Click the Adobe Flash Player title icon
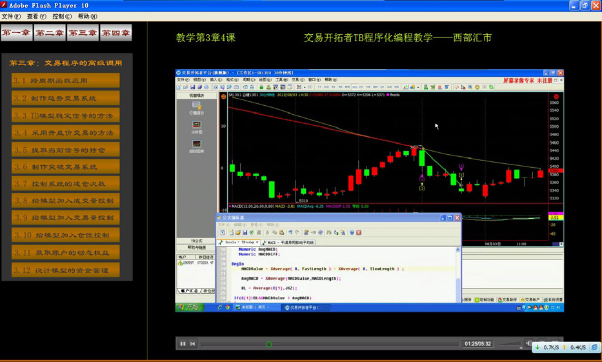Screen dimensions: 602x362 (x=4, y=5)
